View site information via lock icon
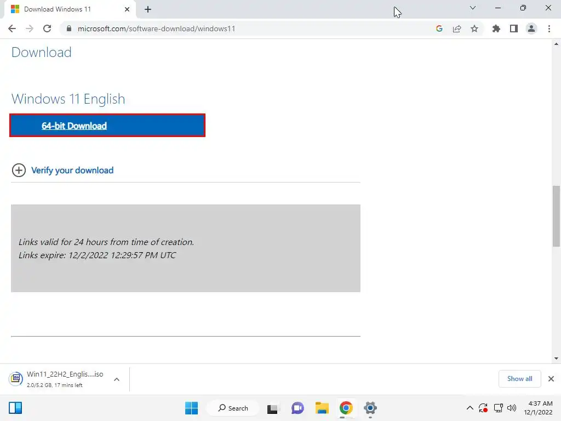The image size is (561, 421). pos(69,29)
